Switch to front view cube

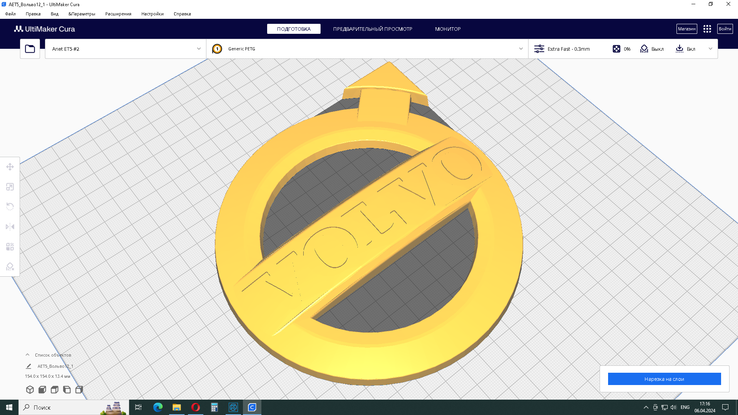point(42,390)
